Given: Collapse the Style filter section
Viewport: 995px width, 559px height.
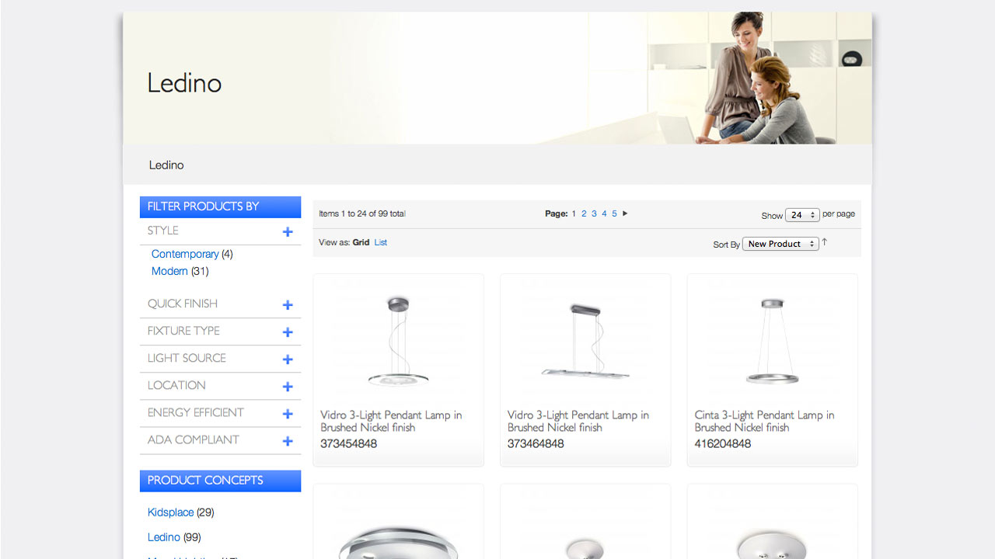Looking at the screenshot, I should coord(288,232).
